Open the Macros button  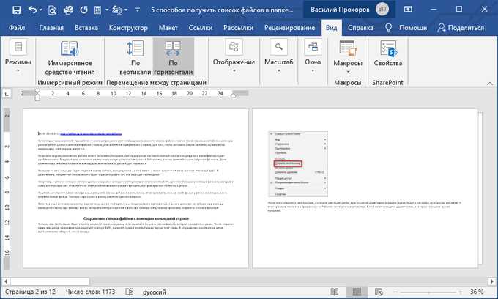pyautogui.click(x=348, y=57)
